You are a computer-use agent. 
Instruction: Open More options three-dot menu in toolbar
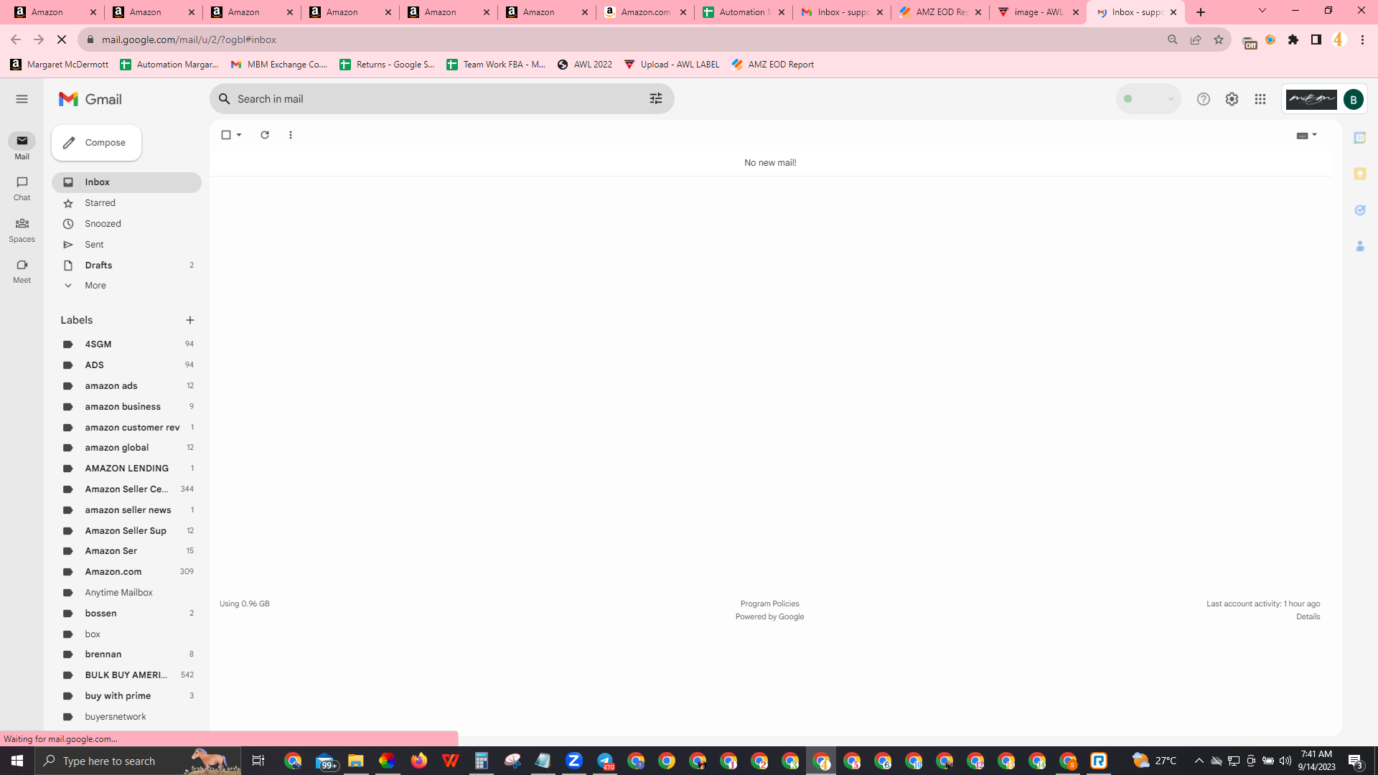(x=291, y=135)
